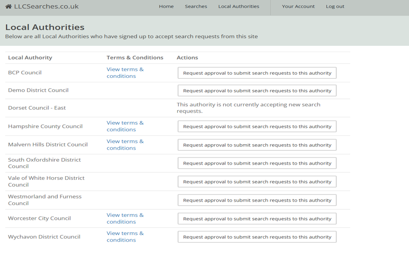The width and height of the screenshot is (409, 255).
Task: Request approval for Westmorland and Furness Council
Action: click(x=257, y=200)
